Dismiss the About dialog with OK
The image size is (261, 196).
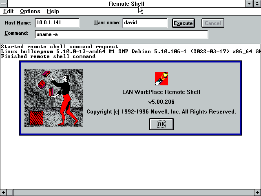coord(161,124)
